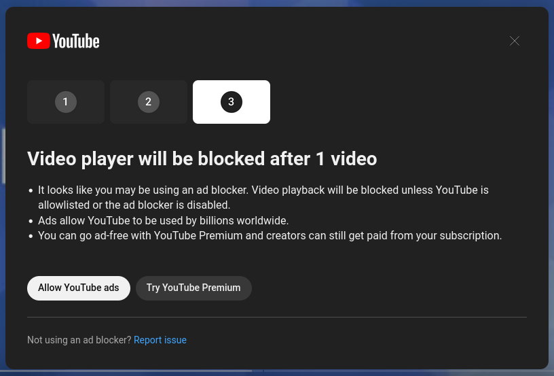Close the ad blocker warning dialog
Screen dimensions: 554x376
pos(515,41)
